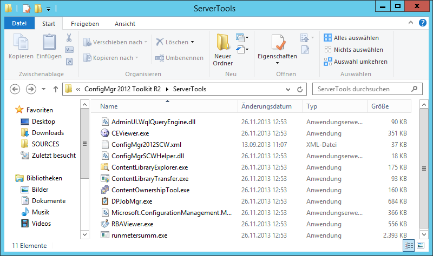433x256 pixels.
Task: Click the Eigenschaften checkmark icon
Action: click(x=278, y=43)
